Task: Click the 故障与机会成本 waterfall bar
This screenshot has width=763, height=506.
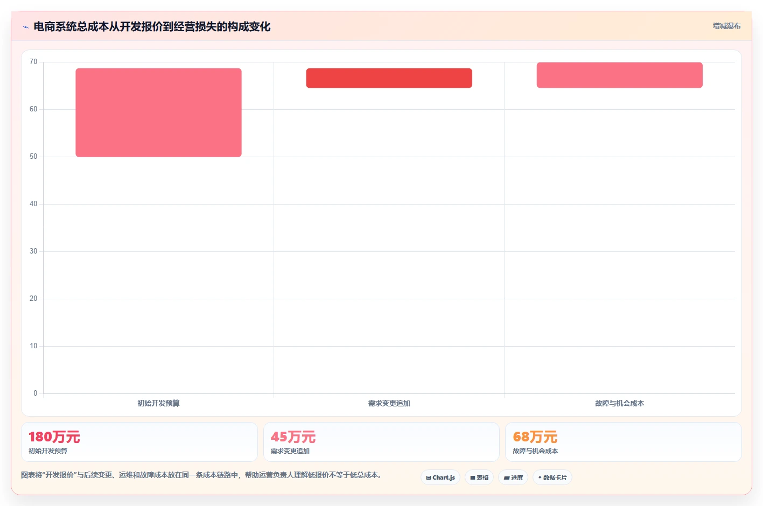Action: tap(619, 75)
